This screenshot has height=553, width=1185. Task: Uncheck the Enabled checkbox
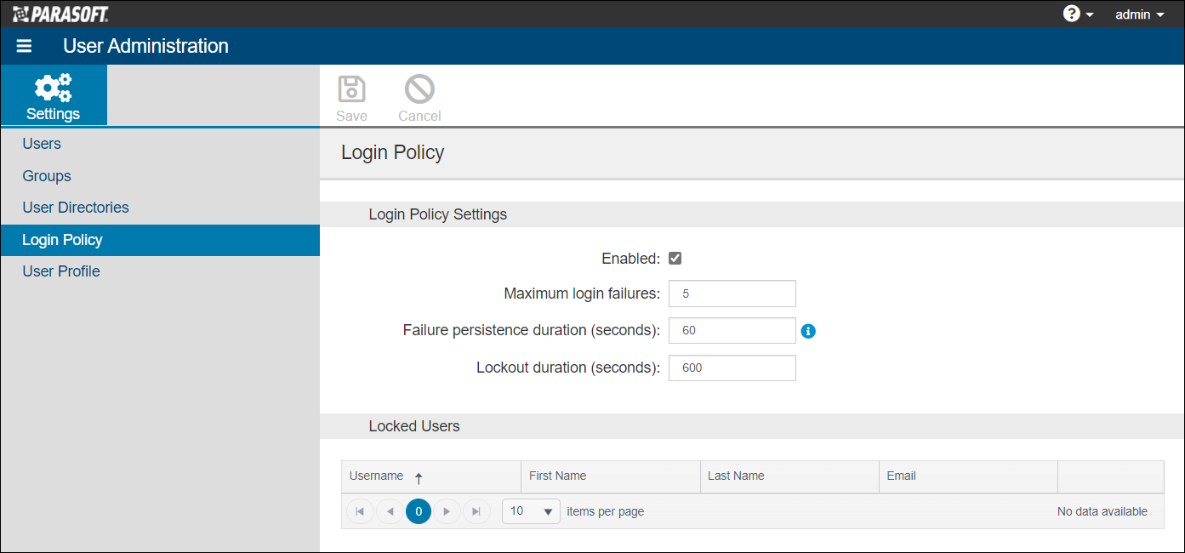coord(675,259)
